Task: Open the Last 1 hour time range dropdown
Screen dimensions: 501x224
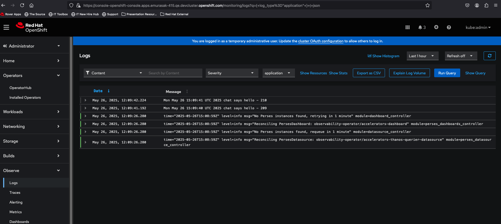Action: (422, 56)
